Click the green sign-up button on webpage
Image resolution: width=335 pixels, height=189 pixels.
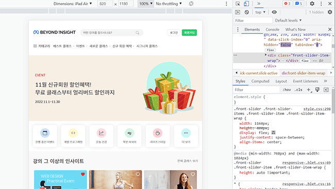[x=189, y=32]
